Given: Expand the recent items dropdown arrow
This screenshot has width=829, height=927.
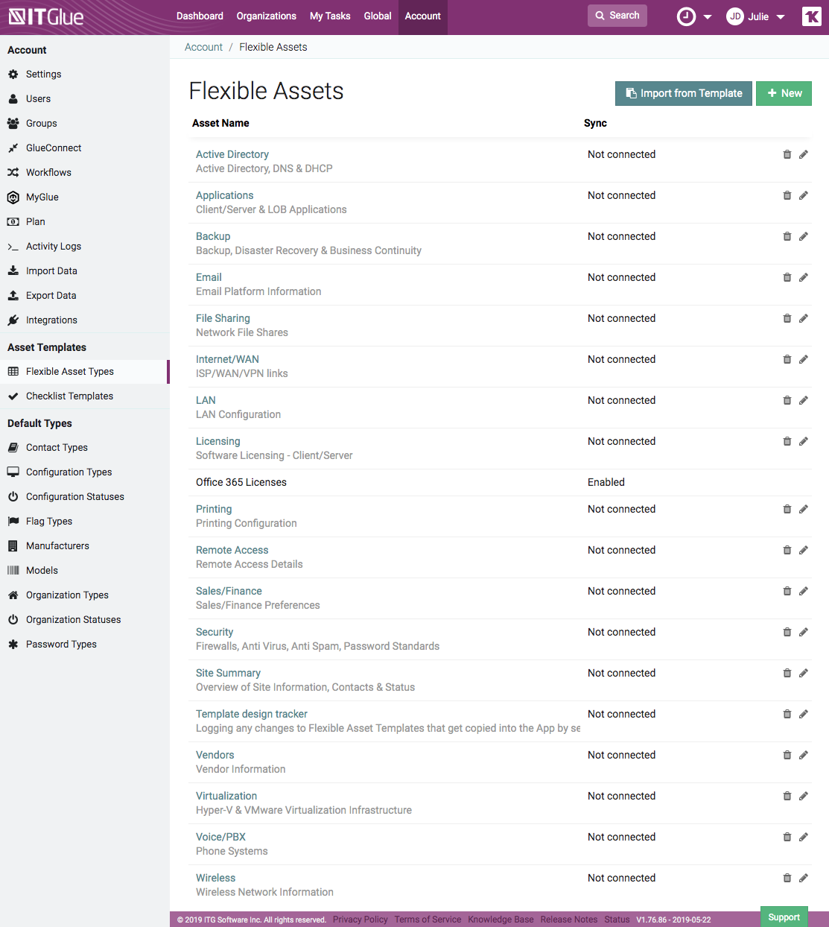Looking at the screenshot, I should (x=707, y=16).
